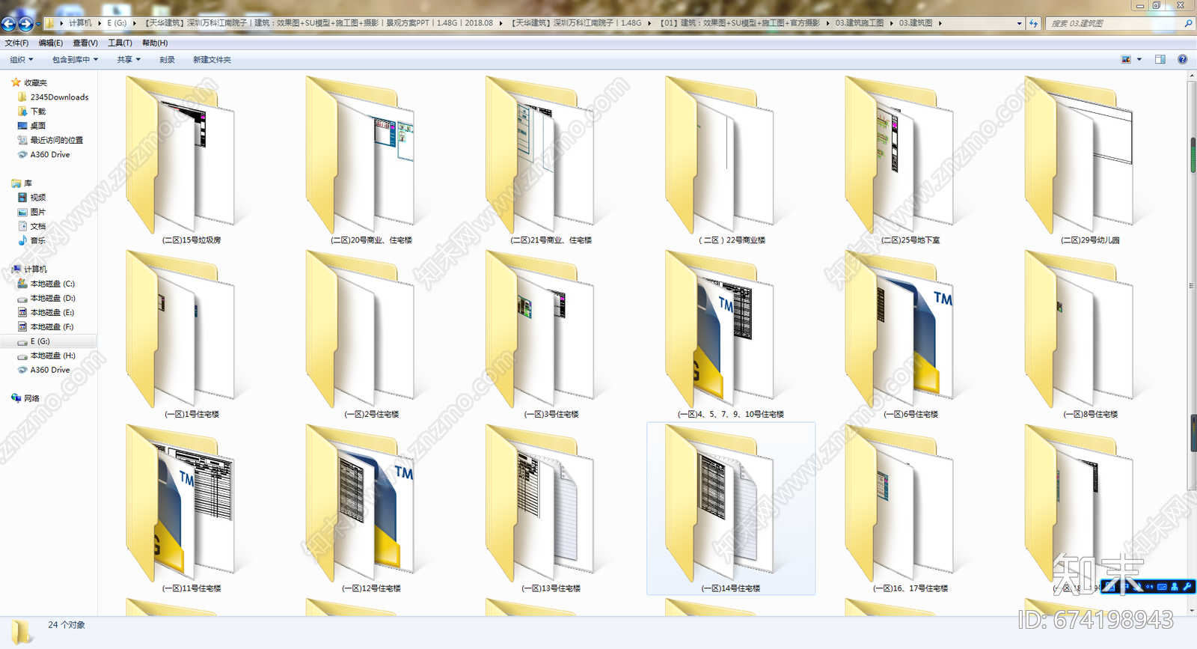Select the (二区)25号地下室 folder icon

tap(898, 155)
